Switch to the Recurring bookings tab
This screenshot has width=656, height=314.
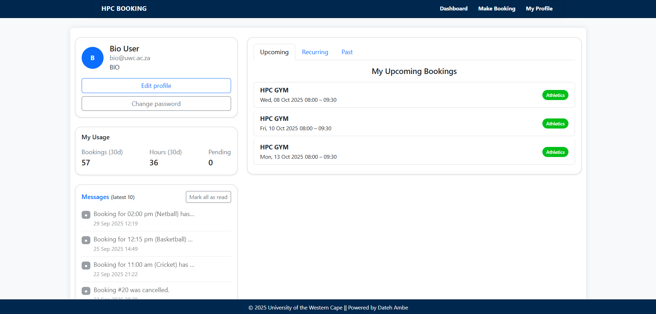click(315, 52)
